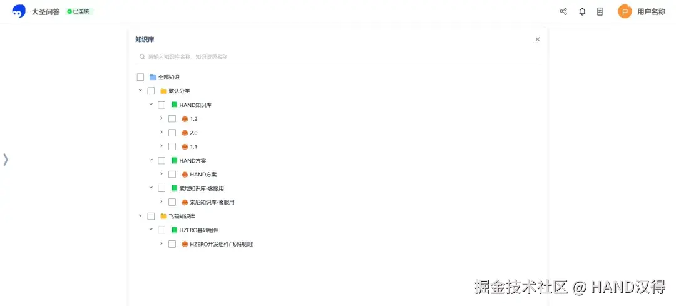
Task: Check the HZERO开发组件(飞码规则) checkbox
Action: 172,244
